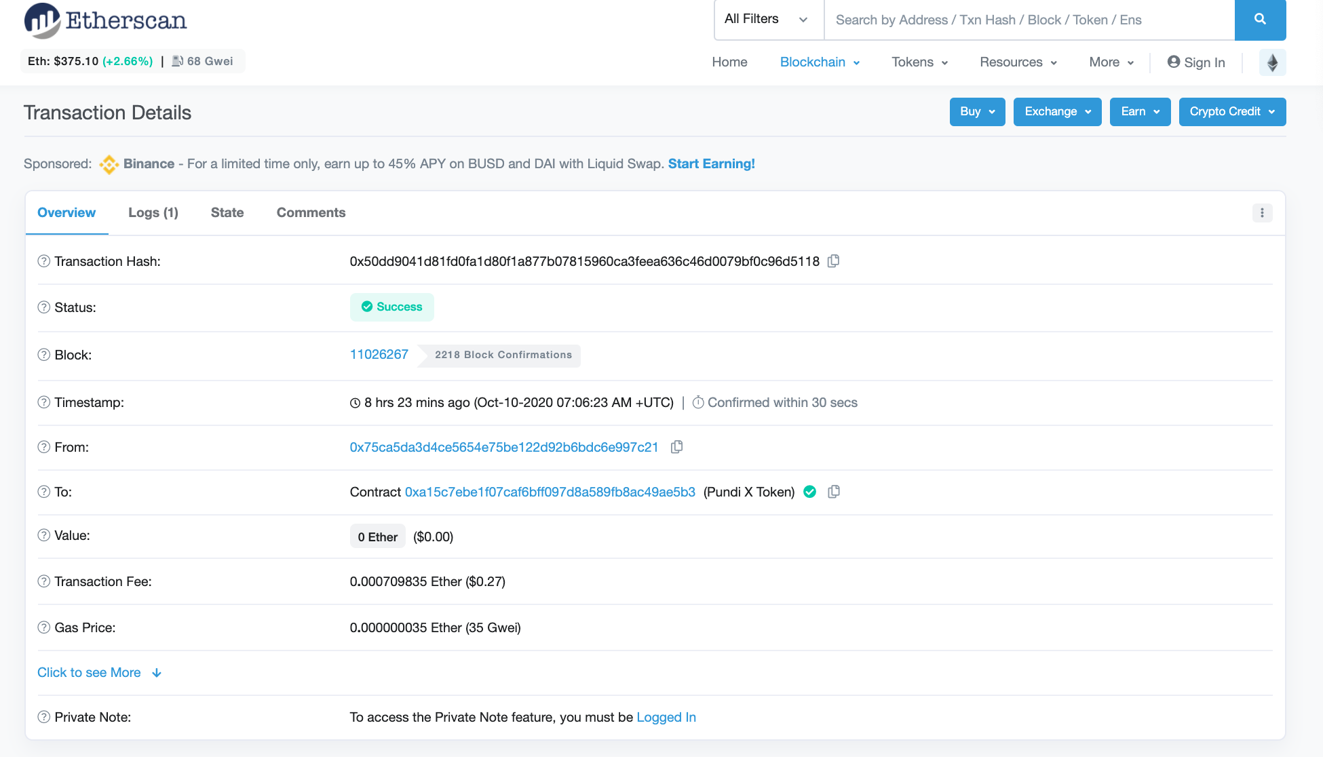Copy the transaction hash to clipboard
Screen dimensions: 1323x757
coord(833,261)
